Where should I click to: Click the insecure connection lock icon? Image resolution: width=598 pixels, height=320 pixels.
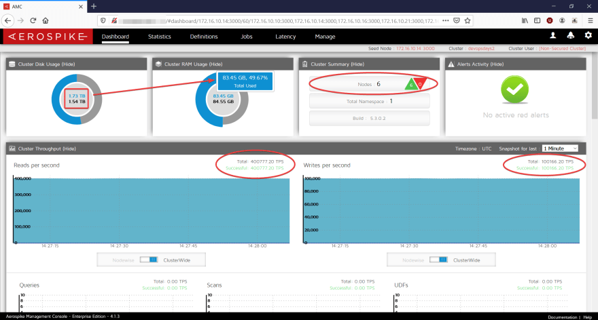113,20
